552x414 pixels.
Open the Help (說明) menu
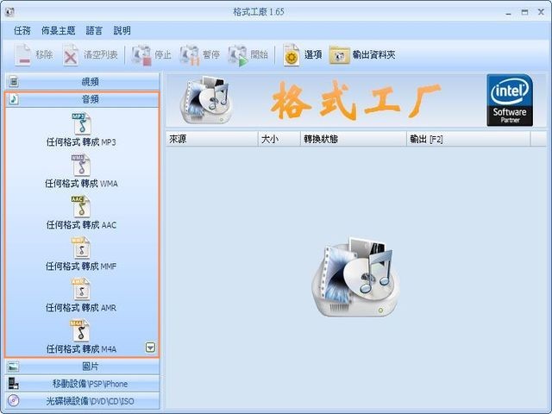[x=122, y=31]
